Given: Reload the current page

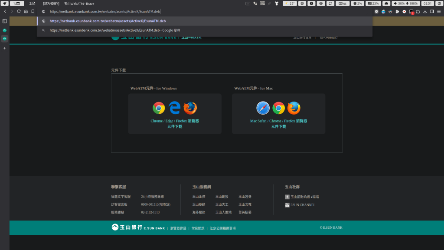Looking at the screenshot, I should coord(19,11).
